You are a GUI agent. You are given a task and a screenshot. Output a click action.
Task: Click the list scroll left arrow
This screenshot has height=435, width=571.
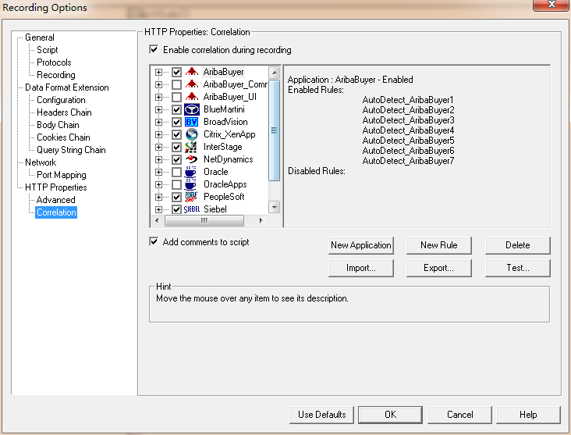[157, 220]
